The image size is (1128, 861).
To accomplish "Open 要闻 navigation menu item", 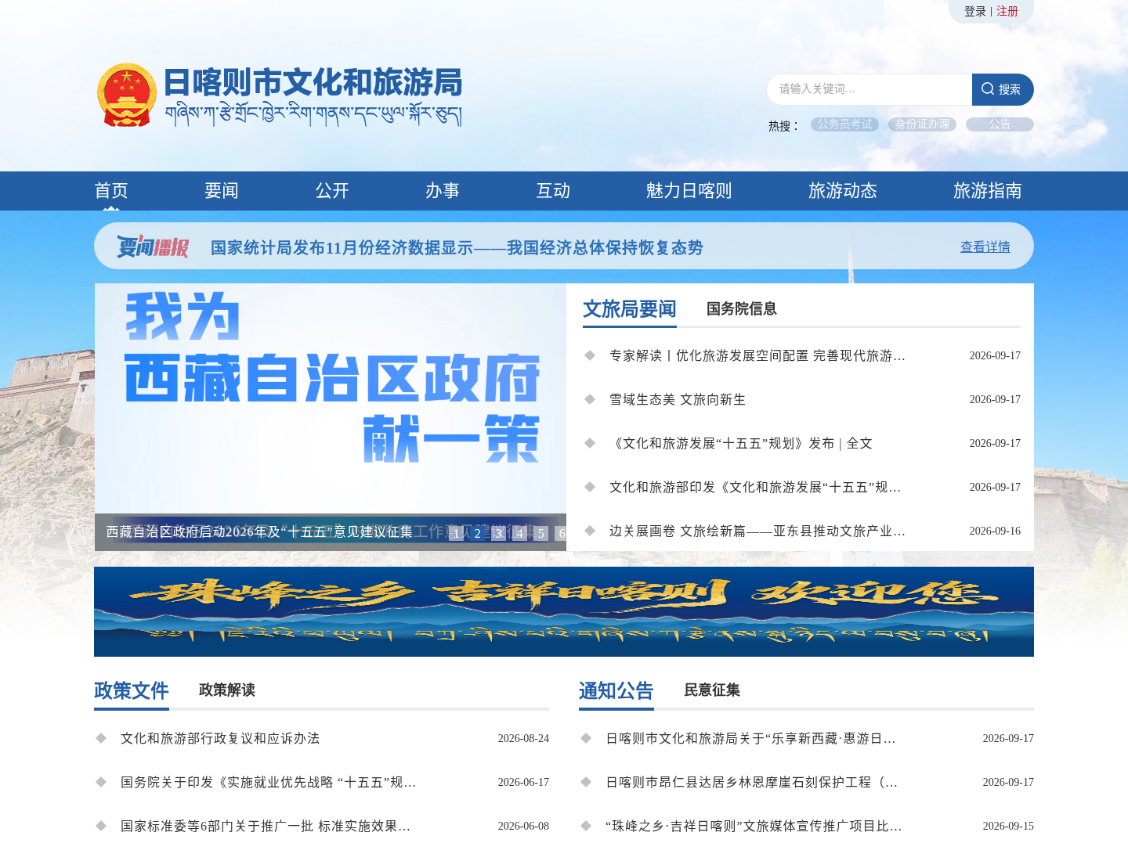I will [x=222, y=190].
